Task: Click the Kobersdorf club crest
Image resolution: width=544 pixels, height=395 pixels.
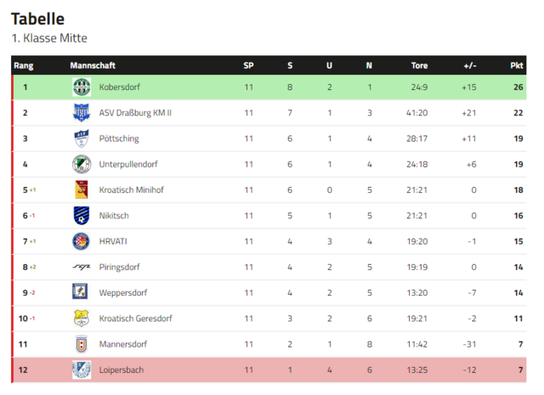Action: tap(82, 87)
